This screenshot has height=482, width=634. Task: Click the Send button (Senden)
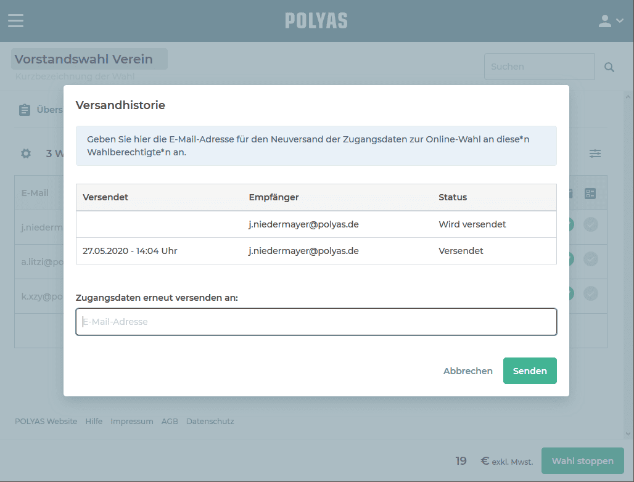click(530, 370)
